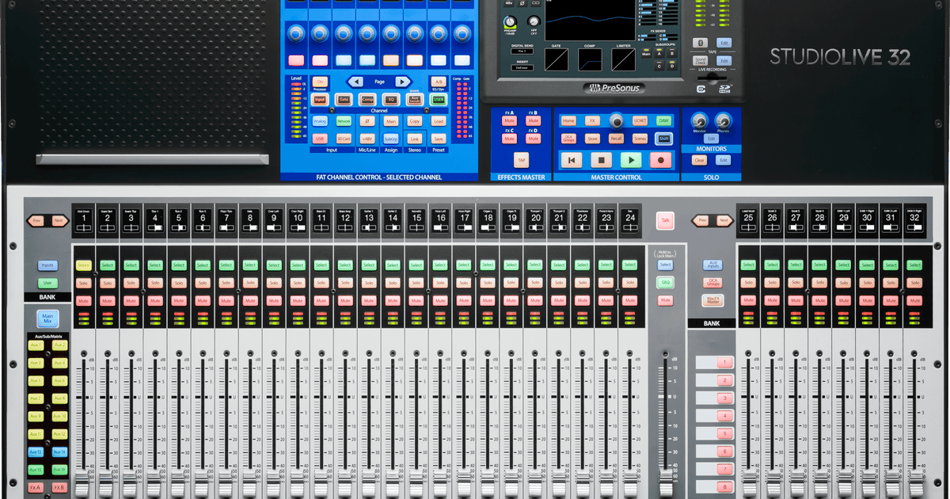The image size is (950, 499).
Task: Select the EQ section of the Fat Channel
Action: (x=391, y=99)
